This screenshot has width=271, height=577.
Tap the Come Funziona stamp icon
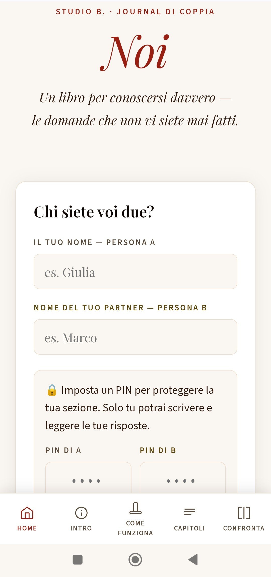coord(135,508)
